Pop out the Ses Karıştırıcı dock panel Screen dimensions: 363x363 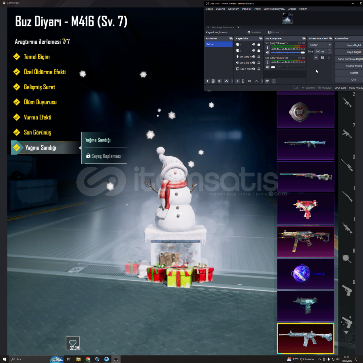point(304,38)
